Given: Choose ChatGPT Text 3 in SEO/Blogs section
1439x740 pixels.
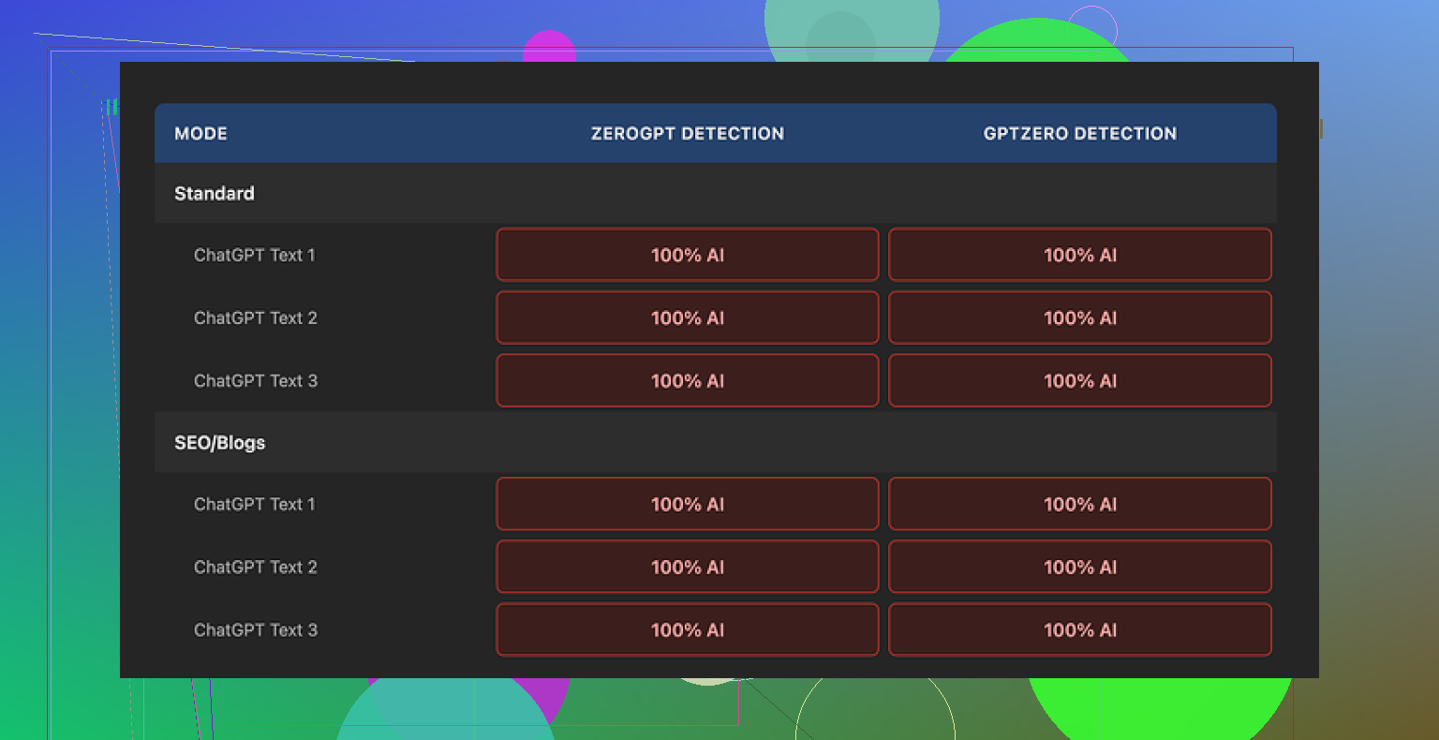Looking at the screenshot, I should [256, 629].
